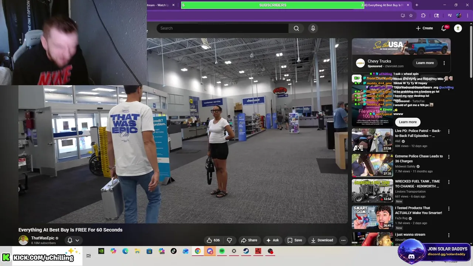Viewport: 473px width, 266px height.
Task: Switch to the 'Stream - Watch' tab
Action: (x=158, y=5)
